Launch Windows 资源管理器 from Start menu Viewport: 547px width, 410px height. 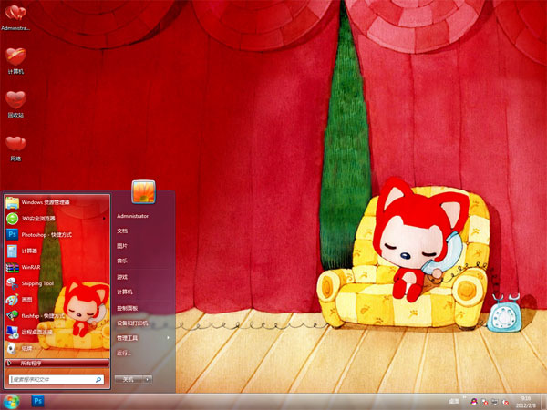[x=57, y=202]
